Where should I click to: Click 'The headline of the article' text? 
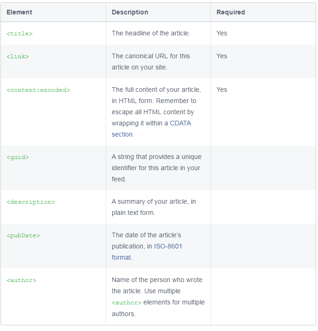coord(151,33)
